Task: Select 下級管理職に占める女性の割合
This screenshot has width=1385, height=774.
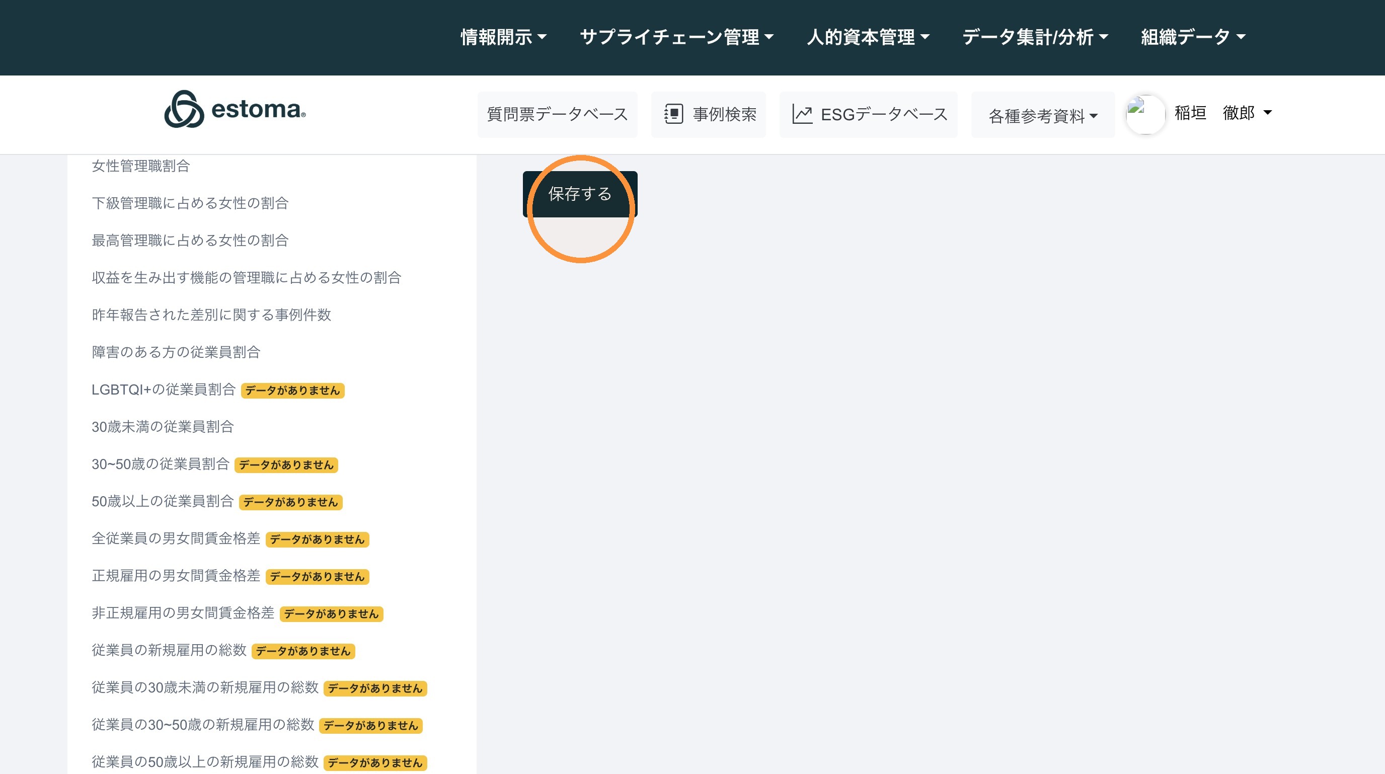Action: pyautogui.click(x=190, y=203)
